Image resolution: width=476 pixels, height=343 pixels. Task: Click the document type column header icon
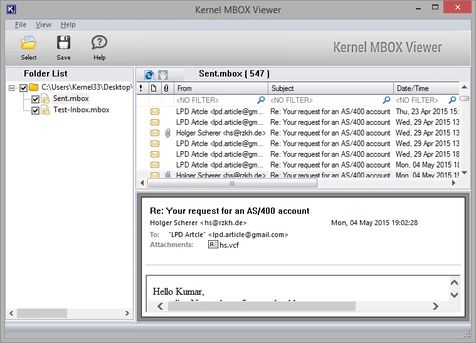point(154,88)
